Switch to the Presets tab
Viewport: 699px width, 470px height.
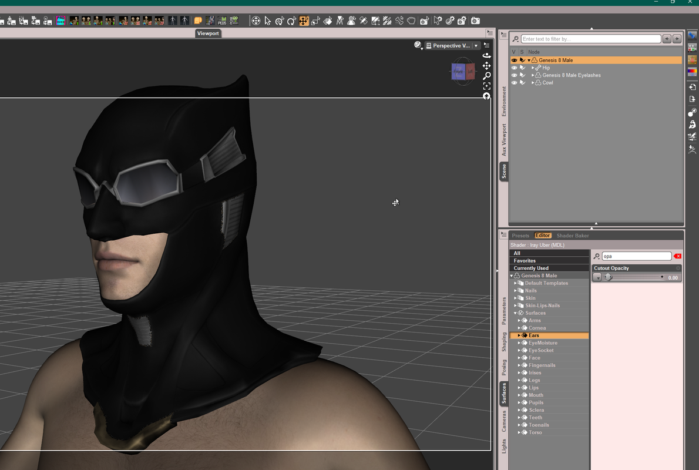click(x=520, y=236)
